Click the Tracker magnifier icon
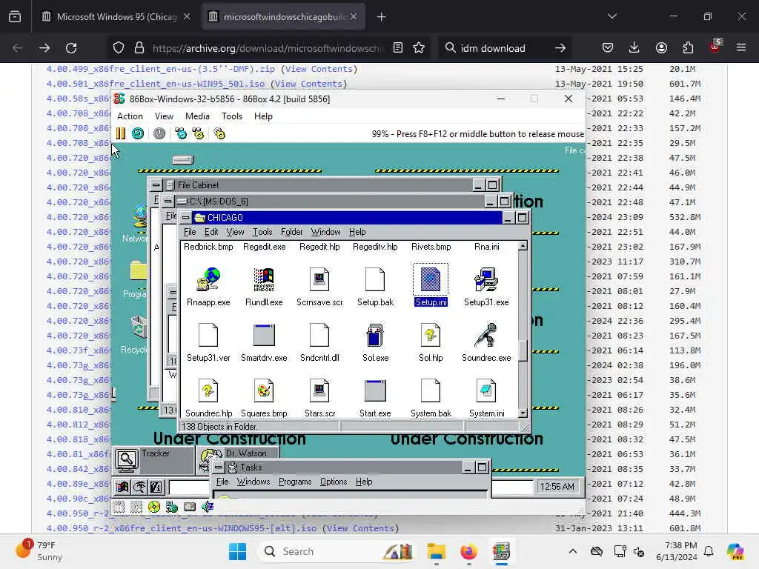This screenshot has width=759, height=569. 126,459
